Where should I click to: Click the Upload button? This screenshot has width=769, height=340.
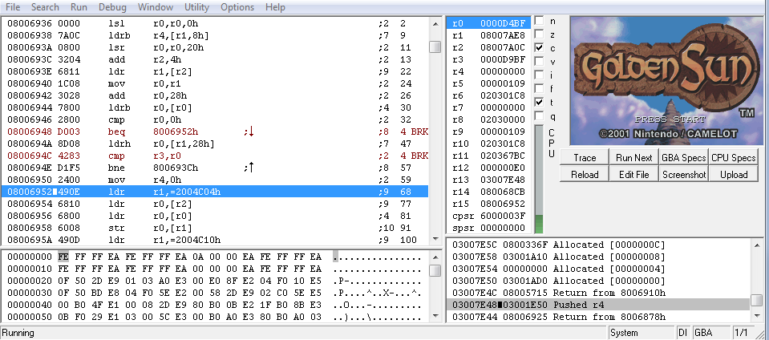pyautogui.click(x=733, y=174)
